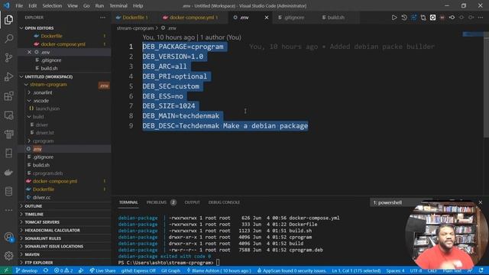Click the Synchronize Changes icon in status bar
The image size is (489, 275).
46,270
